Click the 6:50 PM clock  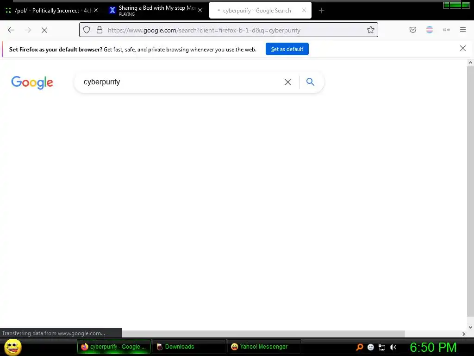tap(433, 347)
